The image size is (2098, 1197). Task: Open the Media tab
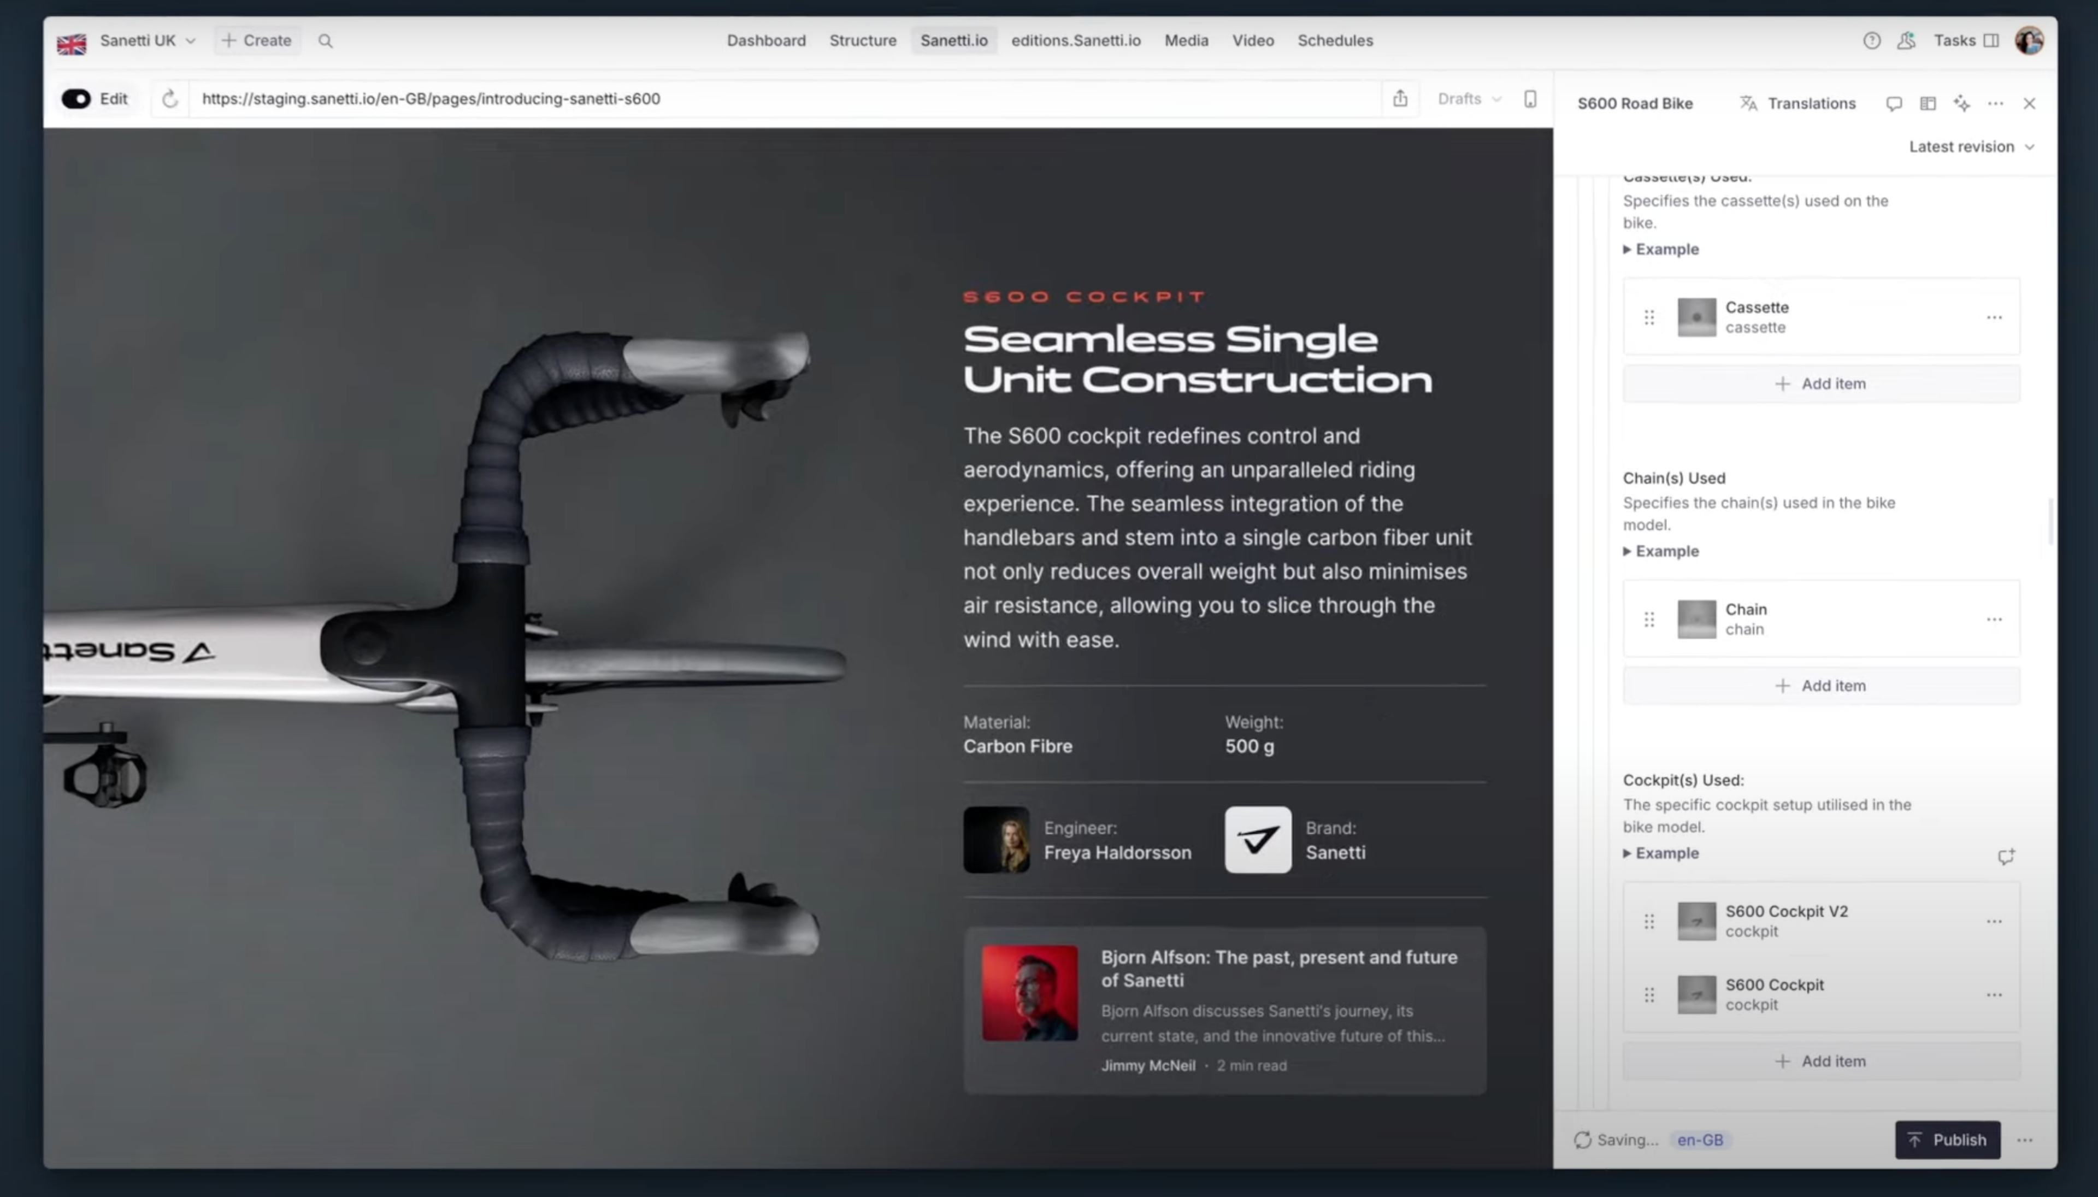pyautogui.click(x=1186, y=41)
